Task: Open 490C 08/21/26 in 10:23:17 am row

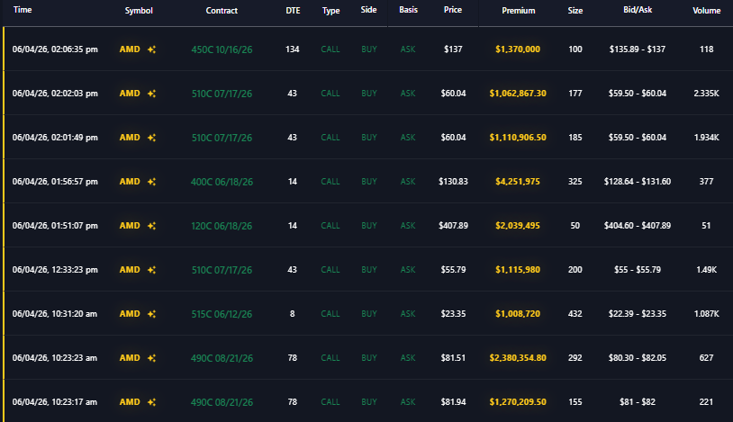Action: tap(222, 402)
